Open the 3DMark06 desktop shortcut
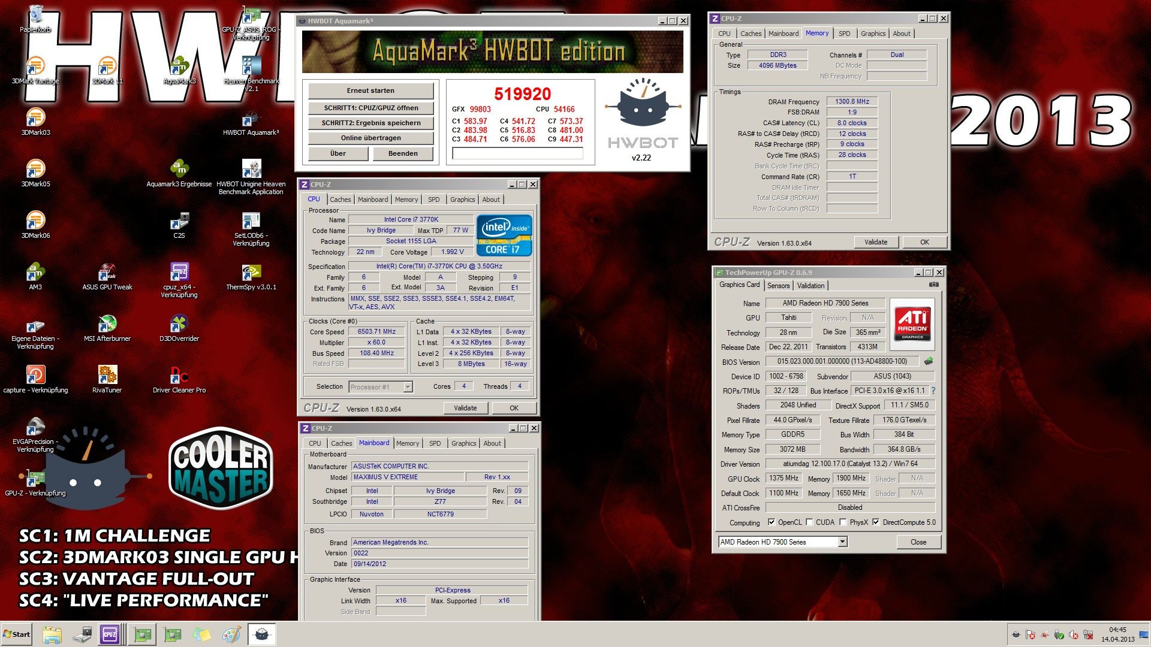The image size is (1151, 647). pyautogui.click(x=35, y=224)
